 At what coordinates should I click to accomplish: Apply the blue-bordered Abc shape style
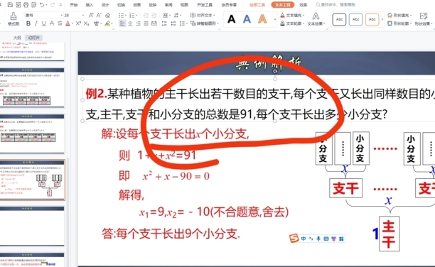click(355, 19)
